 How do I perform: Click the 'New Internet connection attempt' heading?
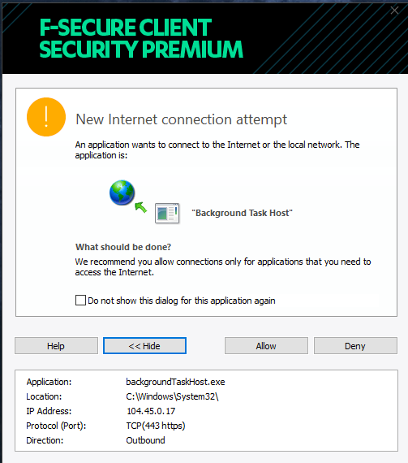182,119
